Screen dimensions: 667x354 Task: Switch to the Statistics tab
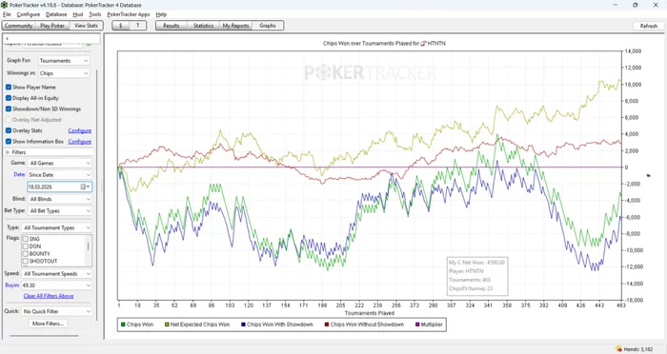203,26
